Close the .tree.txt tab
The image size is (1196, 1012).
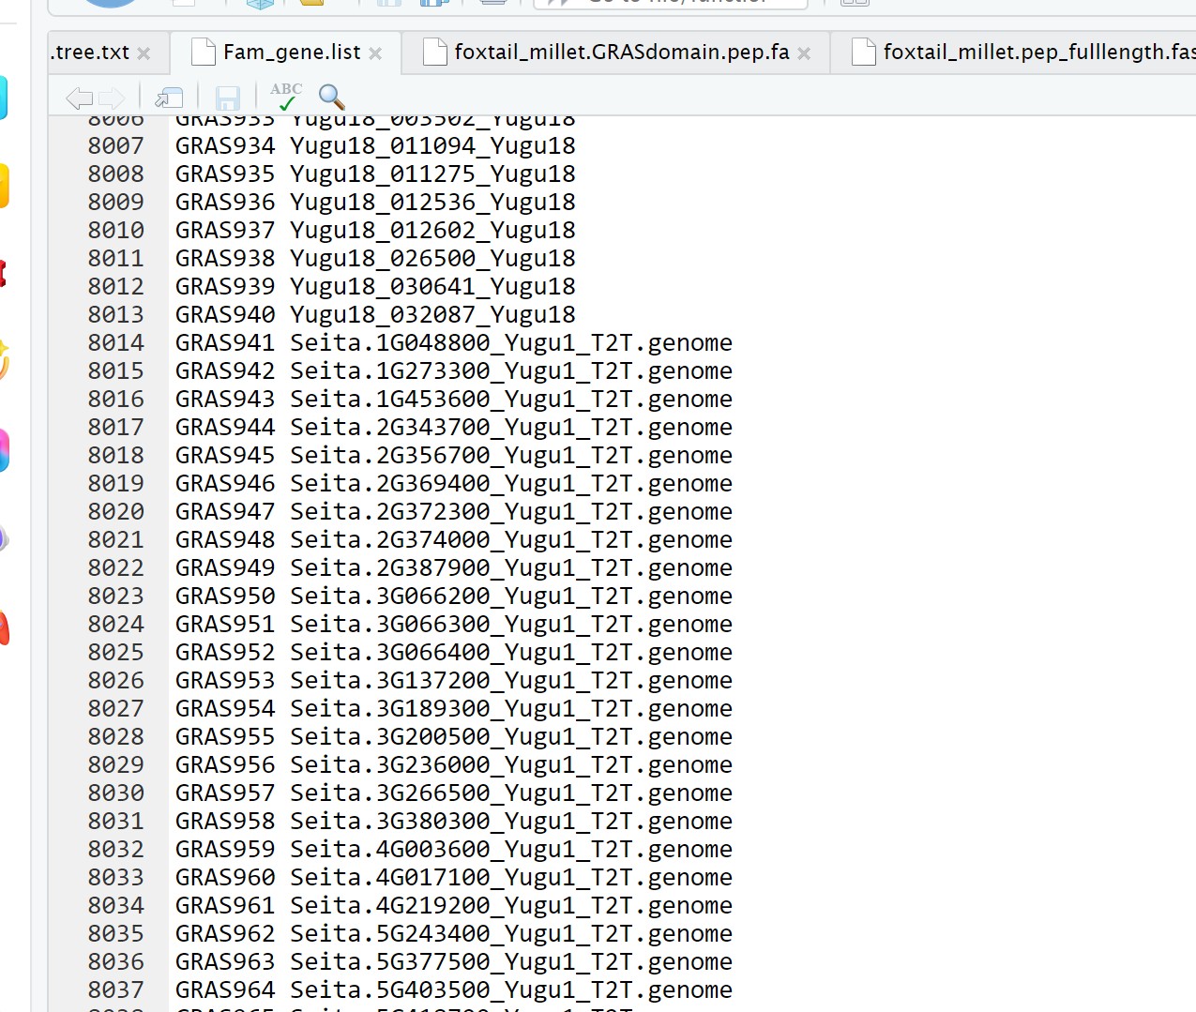click(144, 53)
